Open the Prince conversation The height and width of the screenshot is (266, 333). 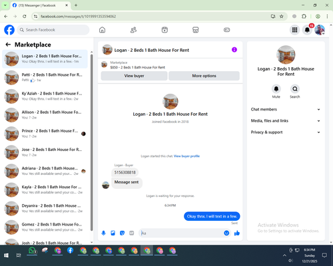[x=45, y=134]
